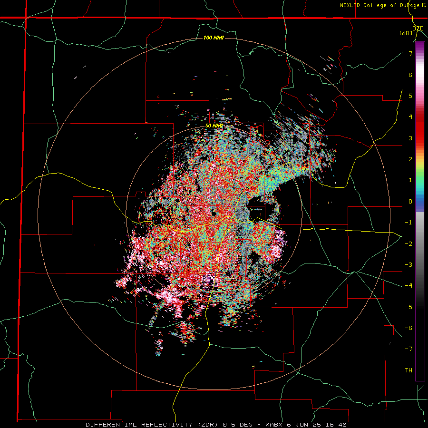The width and height of the screenshot is (428, 428).
Task: Click the 0 dB scale label
Action: point(410,202)
